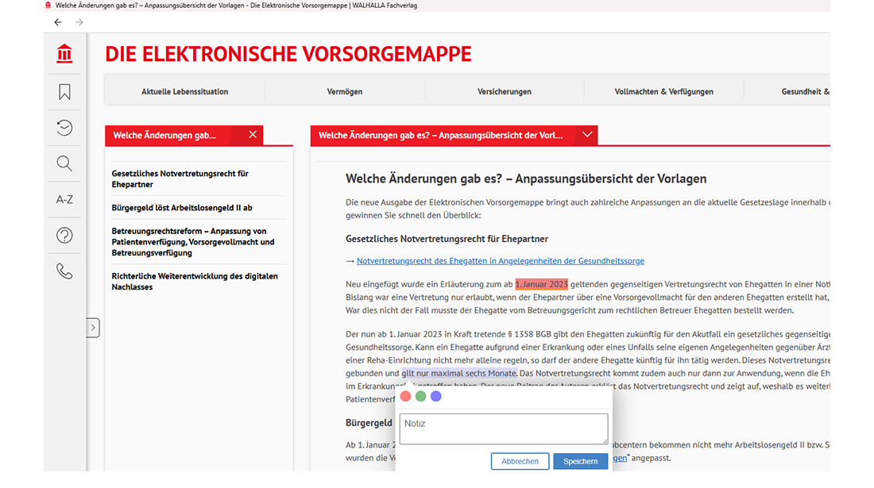Open the home library icon in the sidebar

[64, 53]
